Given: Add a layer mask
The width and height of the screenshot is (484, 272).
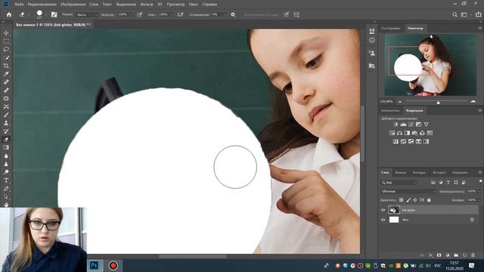Looking at the screenshot, I should click(439, 255).
